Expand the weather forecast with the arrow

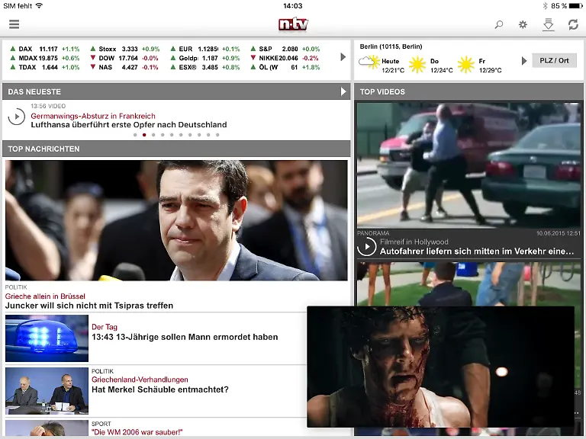click(524, 61)
